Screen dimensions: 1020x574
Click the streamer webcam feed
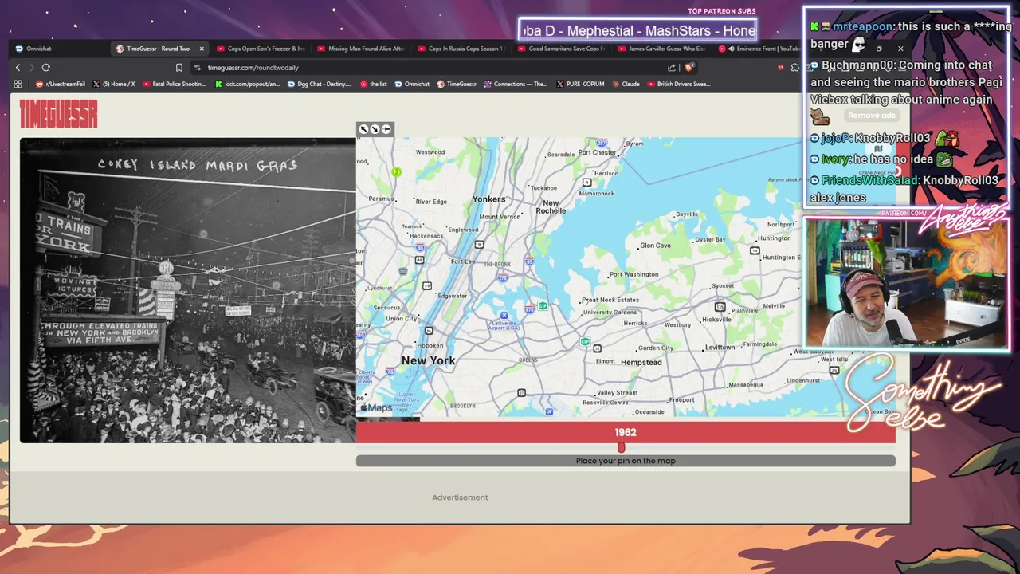pyautogui.click(x=907, y=283)
